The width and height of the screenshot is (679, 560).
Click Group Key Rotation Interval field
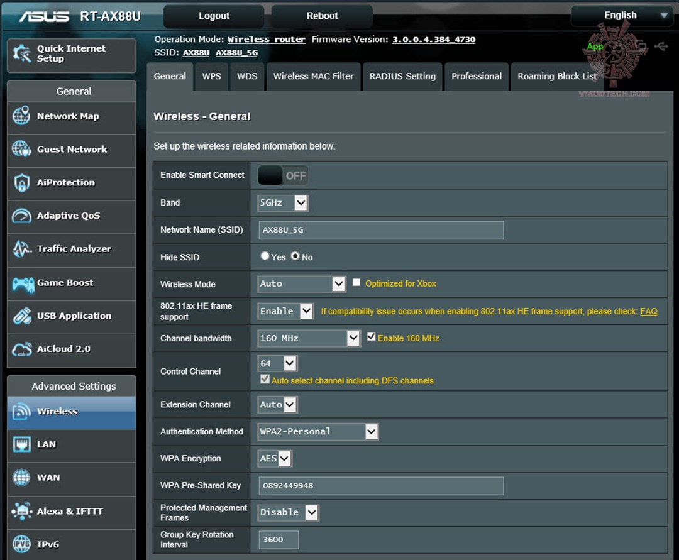279,540
